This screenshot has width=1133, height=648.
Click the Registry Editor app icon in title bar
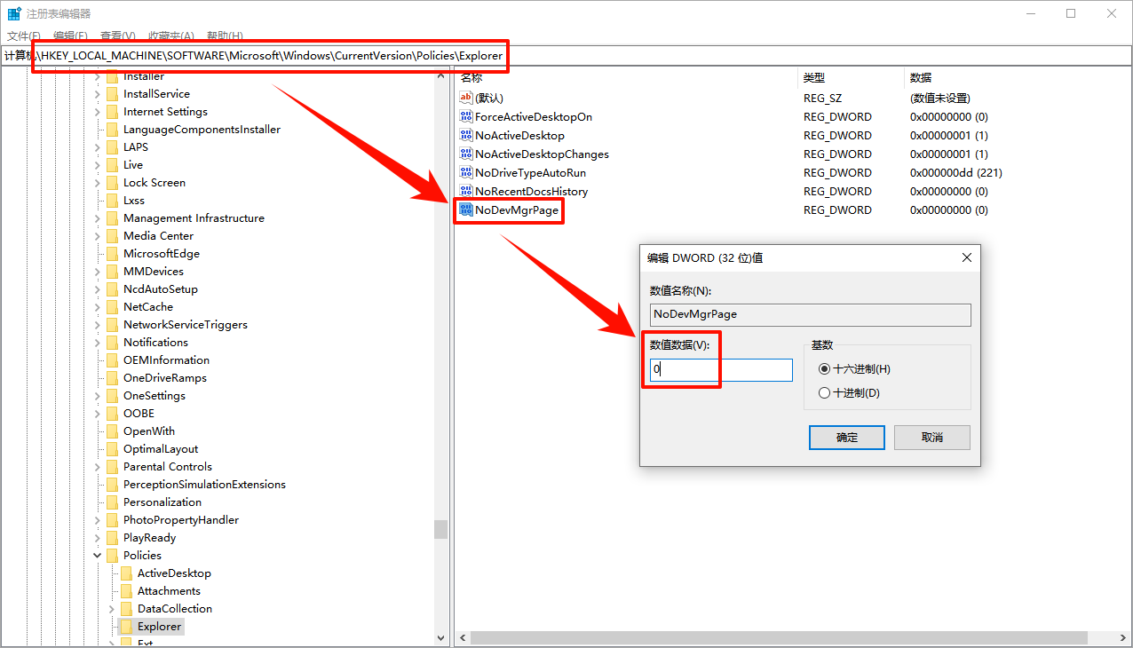click(14, 13)
